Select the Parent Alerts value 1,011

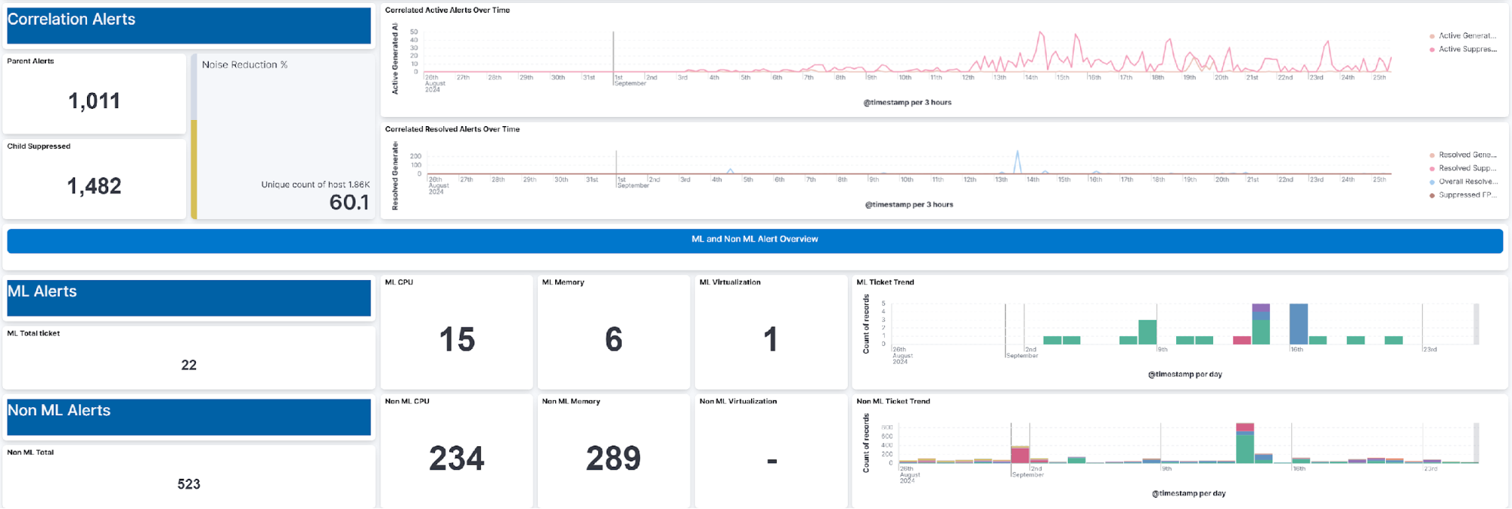[94, 101]
